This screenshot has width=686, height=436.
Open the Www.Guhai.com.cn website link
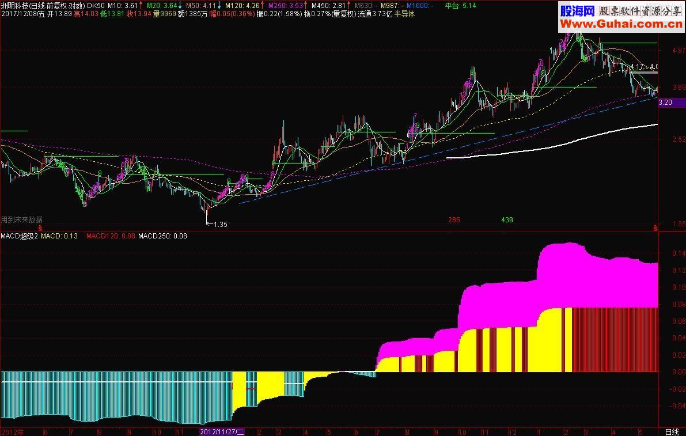pos(621,24)
